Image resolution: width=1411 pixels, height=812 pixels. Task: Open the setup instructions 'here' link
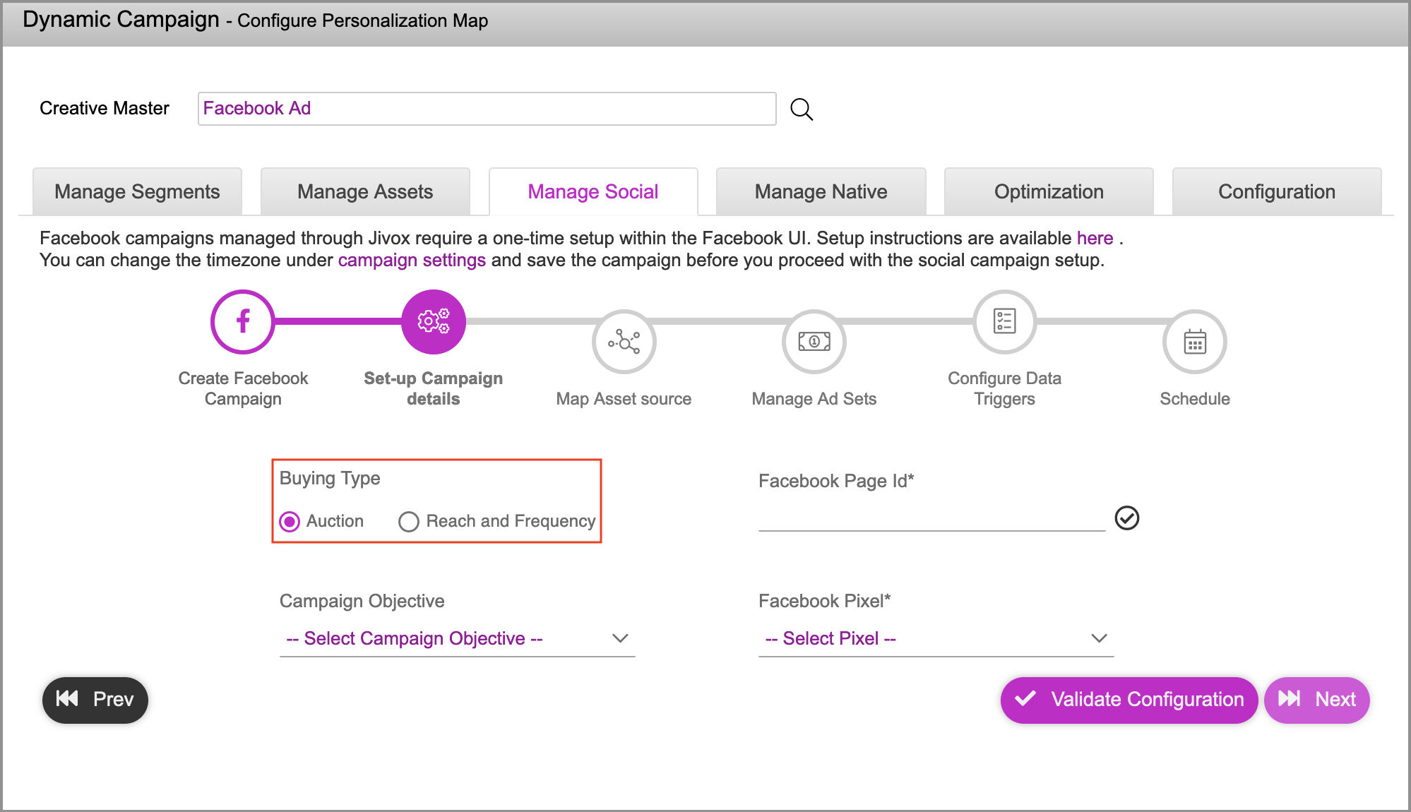(x=1095, y=239)
